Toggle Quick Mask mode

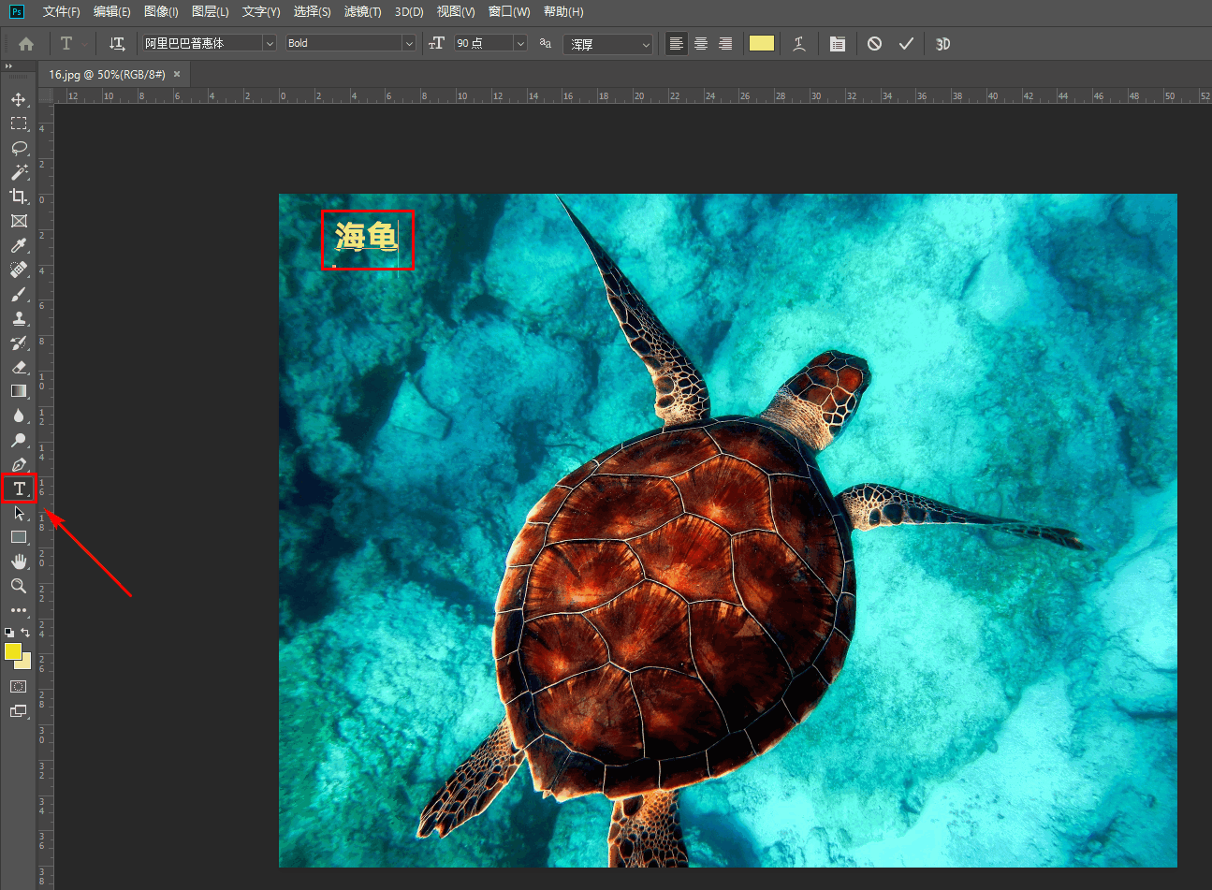point(19,687)
